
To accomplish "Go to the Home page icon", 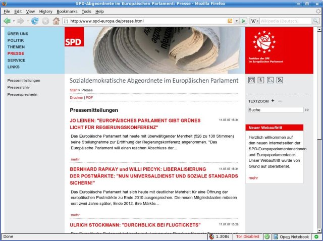I will click(x=56, y=21).
